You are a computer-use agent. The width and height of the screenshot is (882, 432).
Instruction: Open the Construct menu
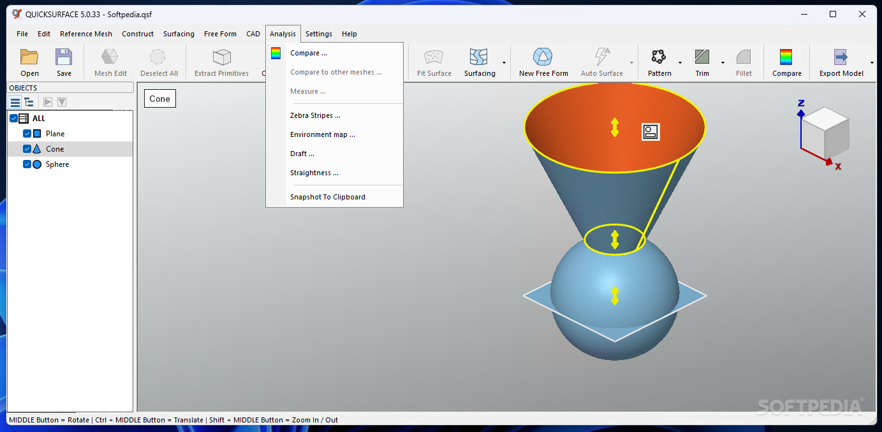tap(138, 34)
